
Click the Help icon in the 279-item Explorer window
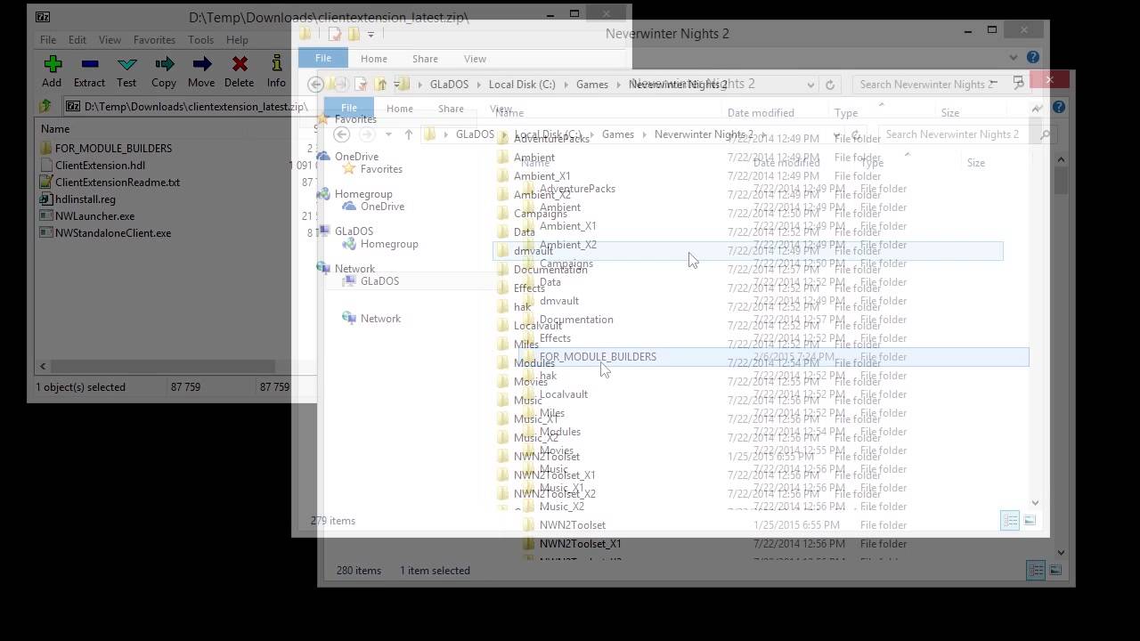1033,57
